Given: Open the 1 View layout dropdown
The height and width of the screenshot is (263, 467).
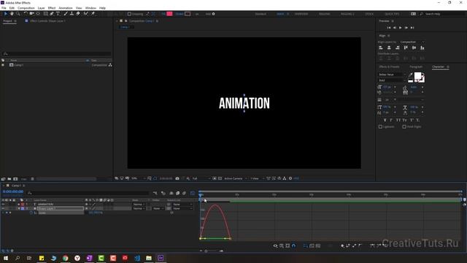Looking at the screenshot, I should pyautogui.click(x=257, y=178).
